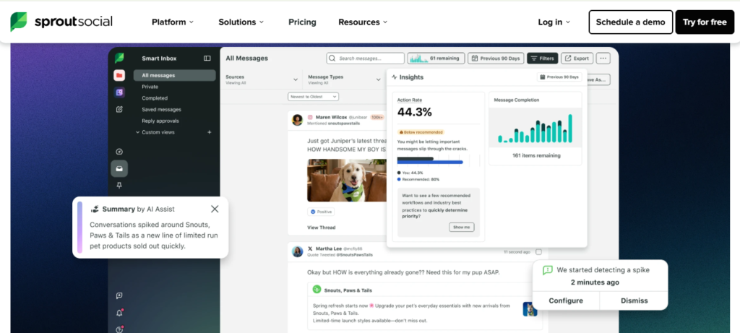Select the Private view

coord(150,87)
